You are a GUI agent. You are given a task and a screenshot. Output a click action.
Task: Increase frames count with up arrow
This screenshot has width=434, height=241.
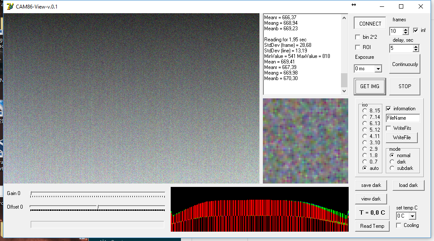click(405, 29)
